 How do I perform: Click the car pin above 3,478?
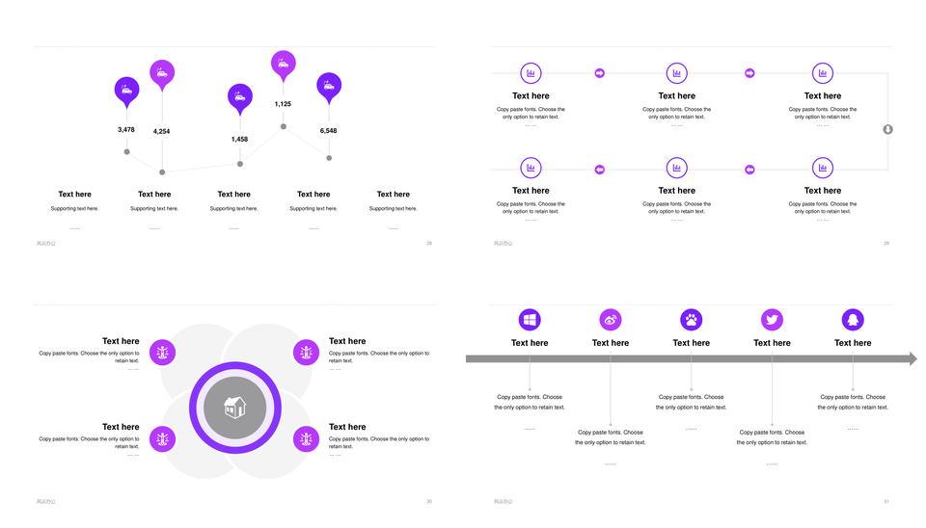tap(126, 91)
